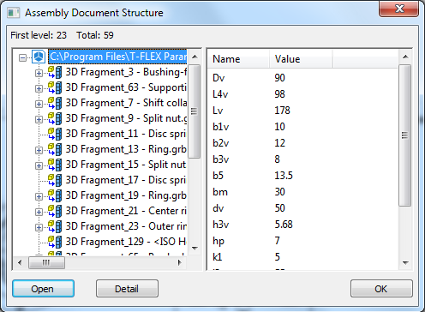Click the 3D Fragment_15 fragment icon
425x312 pixels.
tap(55, 165)
